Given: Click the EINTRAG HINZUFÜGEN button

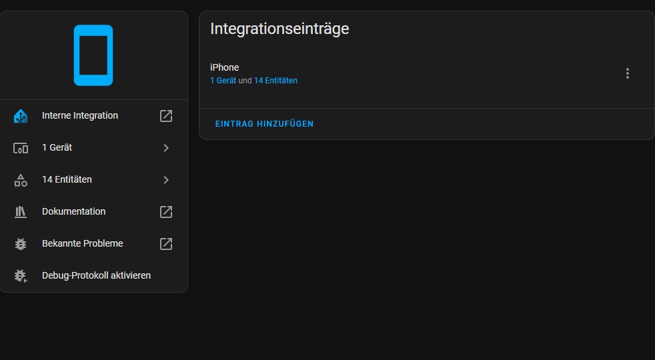Looking at the screenshot, I should (x=264, y=124).
